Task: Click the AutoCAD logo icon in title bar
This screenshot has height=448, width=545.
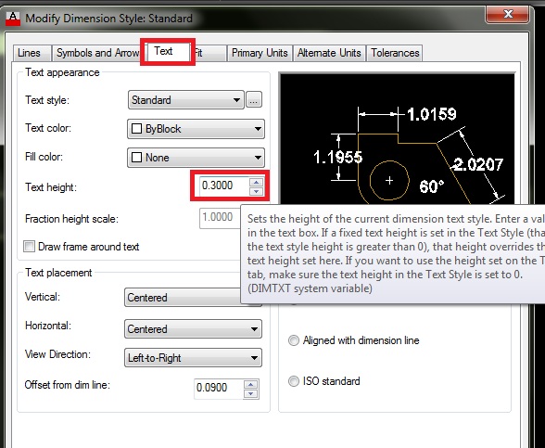Action: [13, 19]
